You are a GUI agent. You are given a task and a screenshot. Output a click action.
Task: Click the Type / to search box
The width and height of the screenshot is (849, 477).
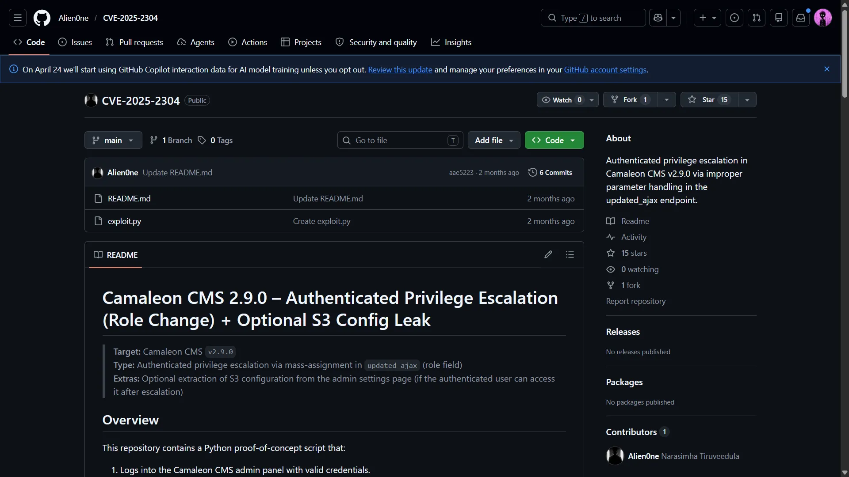point(593,18)
